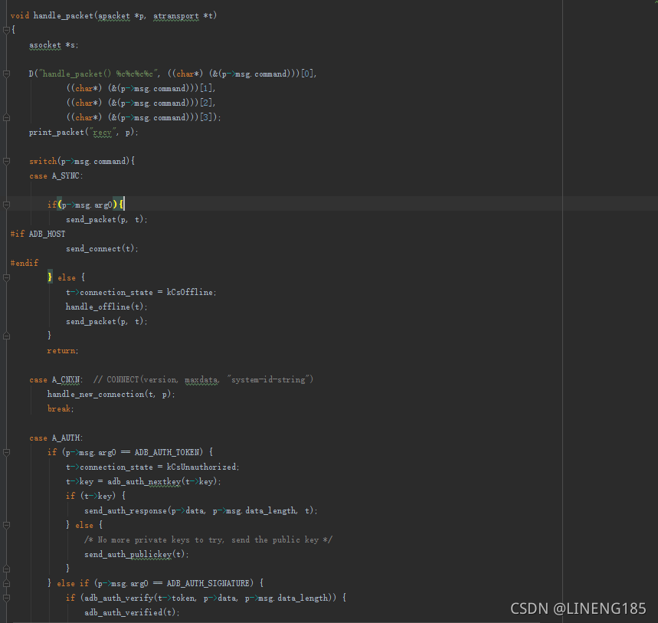
Task: Click the line ending with command)))[1],
Action: (141, 88)
